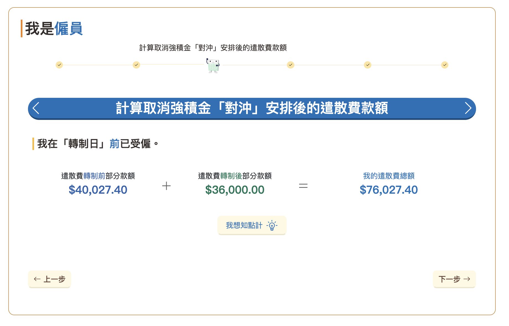509x326 pixels.
Task: Click the blue banner title text
Action: (x=252, y=108)
